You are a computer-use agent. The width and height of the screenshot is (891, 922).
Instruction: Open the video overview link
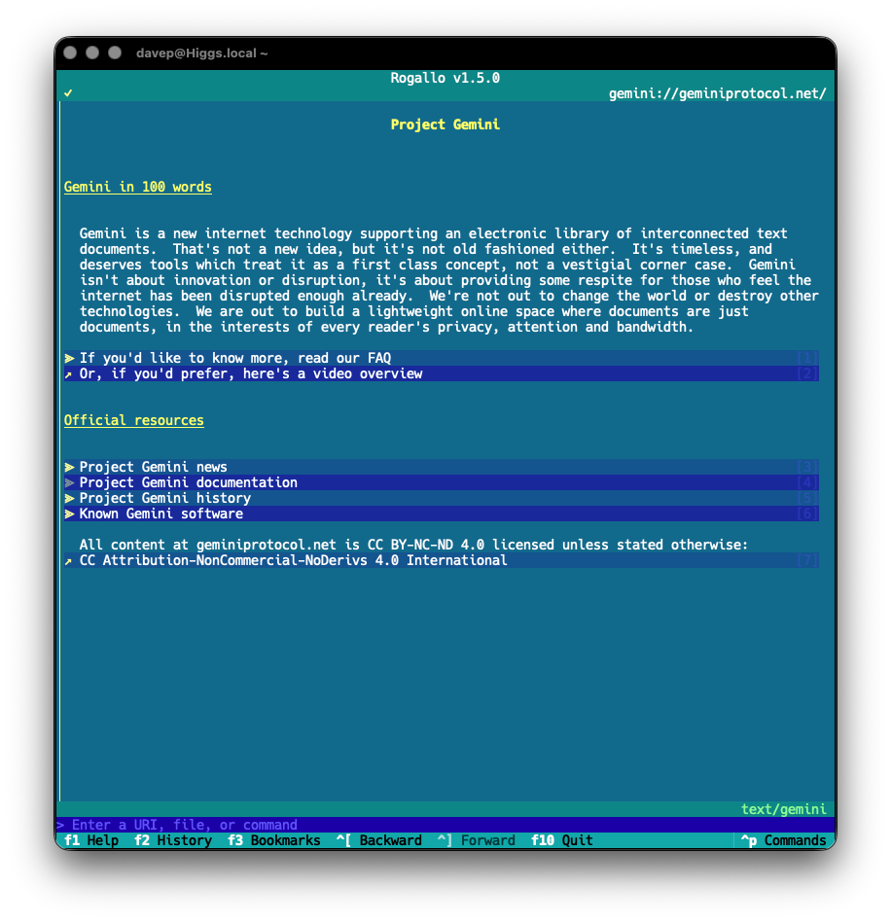441,373
